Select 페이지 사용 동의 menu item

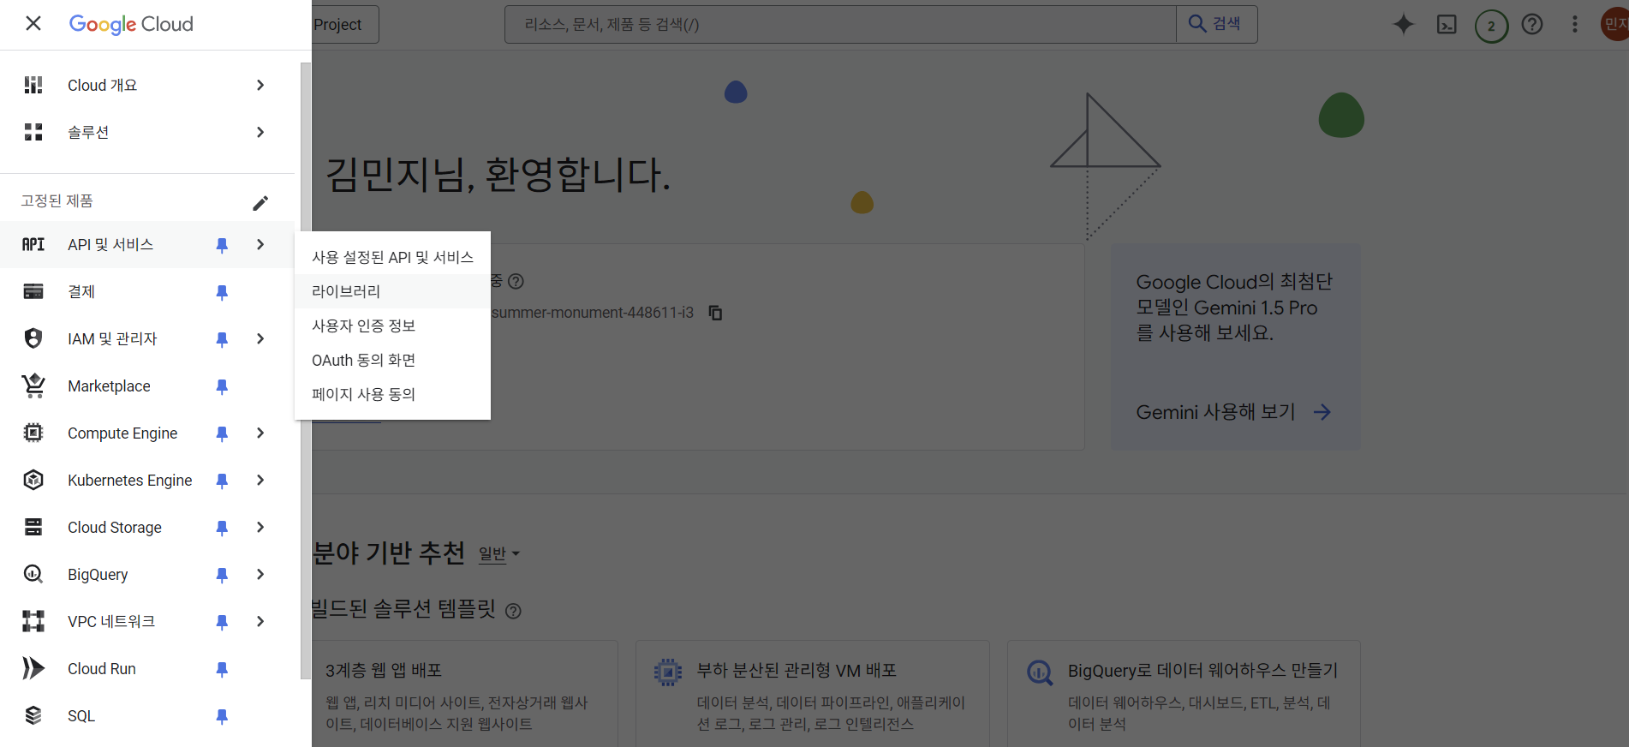392,394
